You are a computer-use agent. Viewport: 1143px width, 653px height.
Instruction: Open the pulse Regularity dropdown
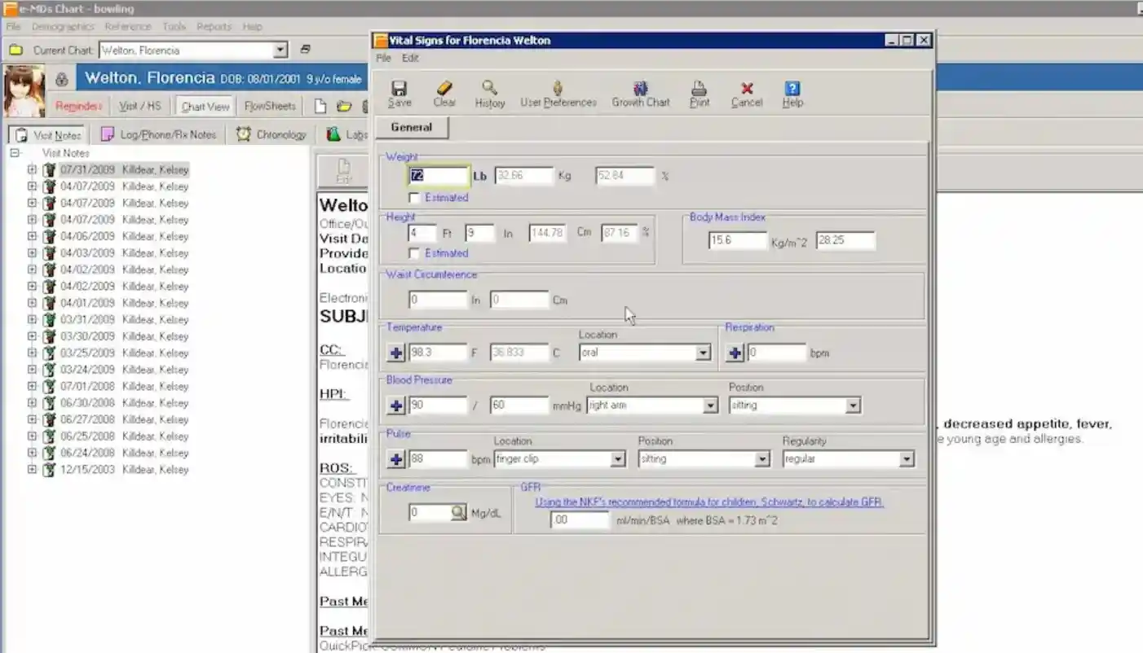(x=906, y=458)
